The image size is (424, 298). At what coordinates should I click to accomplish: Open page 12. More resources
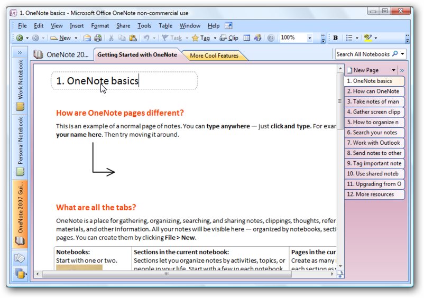(x=374, y=194)
